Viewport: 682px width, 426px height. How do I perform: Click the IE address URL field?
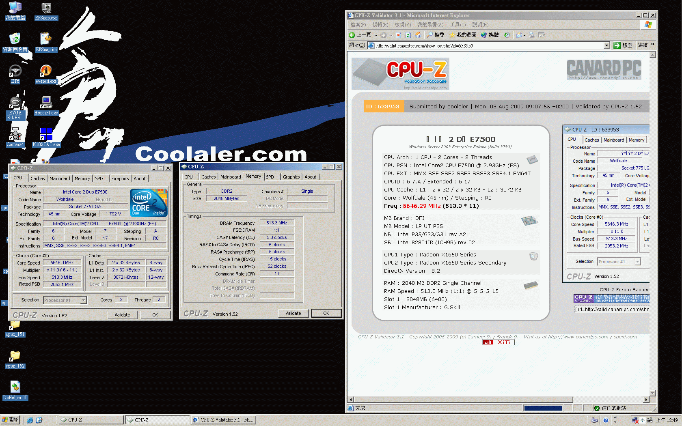pyautogui.click(x=489, y=45)
